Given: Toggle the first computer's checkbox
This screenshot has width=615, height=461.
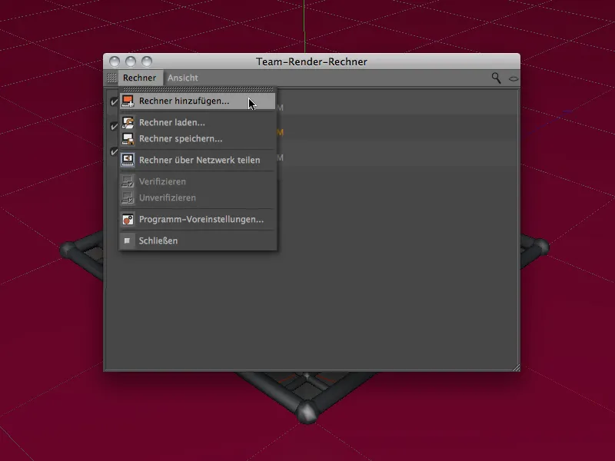Looking at the screenshot, I should [114, 101].
